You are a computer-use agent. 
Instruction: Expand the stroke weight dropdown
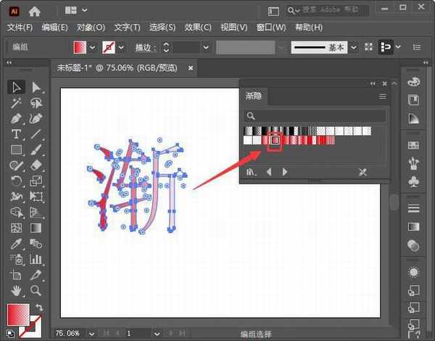(206, 47)
